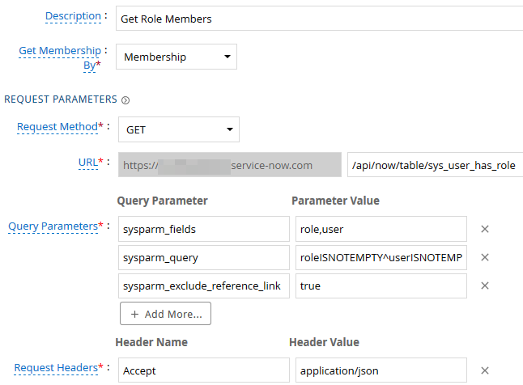Remove the sysparm_fields query parameter row
523x385 pixels.
tap(485, 229)
